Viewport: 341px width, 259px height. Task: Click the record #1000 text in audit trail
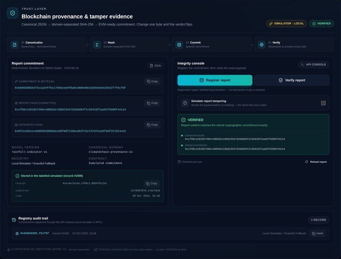pyautogui.click(x=60, y=233)
